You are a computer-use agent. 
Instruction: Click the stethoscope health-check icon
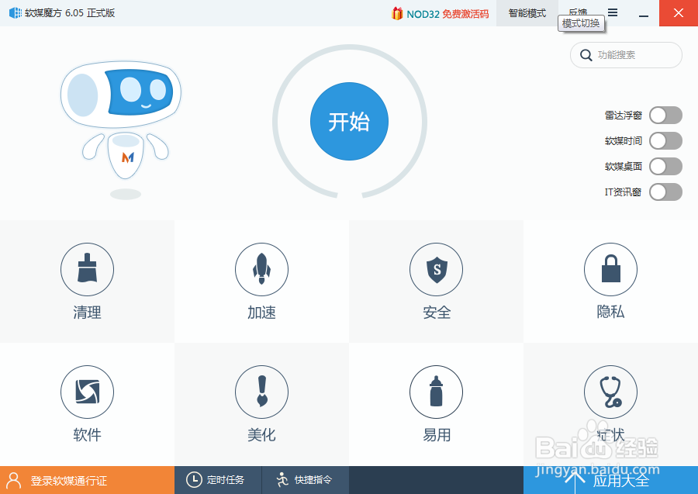(x=610, y=392)
